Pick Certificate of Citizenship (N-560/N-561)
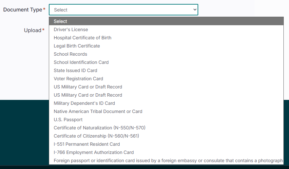The image size is (289, 169). (x=166, y=136)
